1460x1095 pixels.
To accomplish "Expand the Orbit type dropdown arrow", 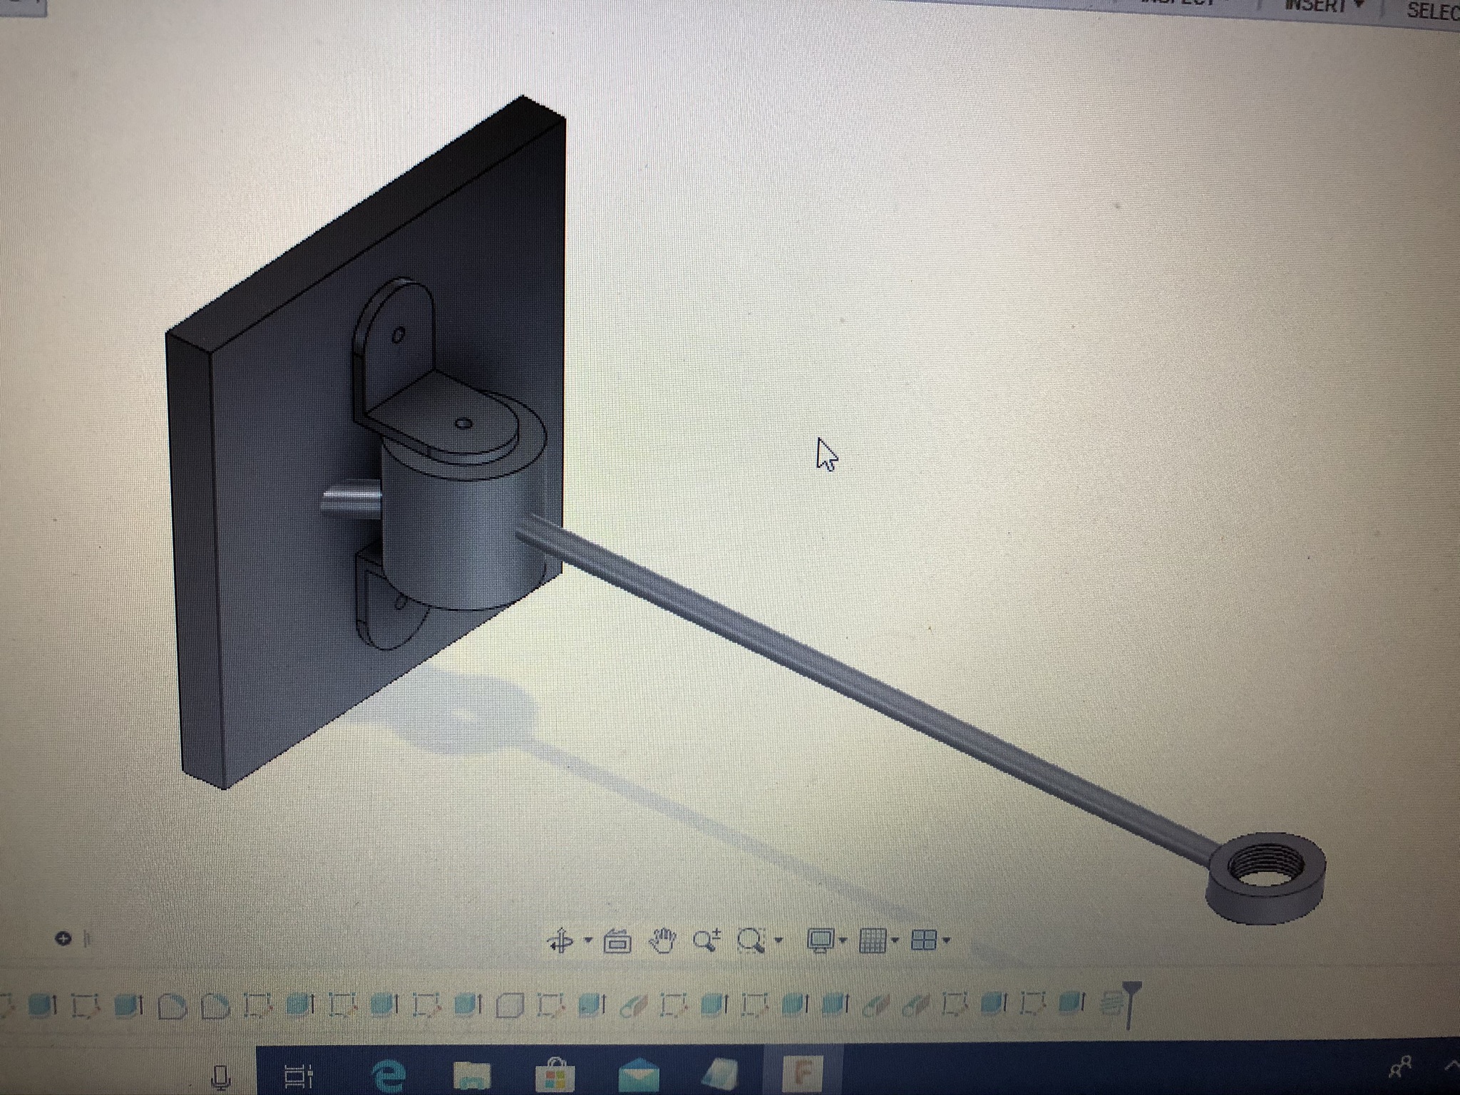I will [x=588, y=940].
